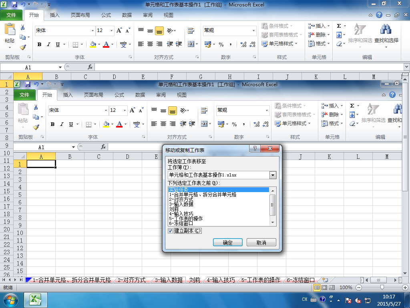Click zoom out minus in status bar

pyautogui.click(x=359, y=288)
